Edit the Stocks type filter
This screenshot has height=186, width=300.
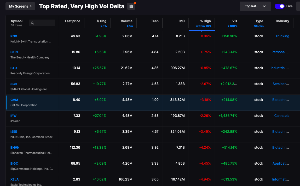pos(259,26)
